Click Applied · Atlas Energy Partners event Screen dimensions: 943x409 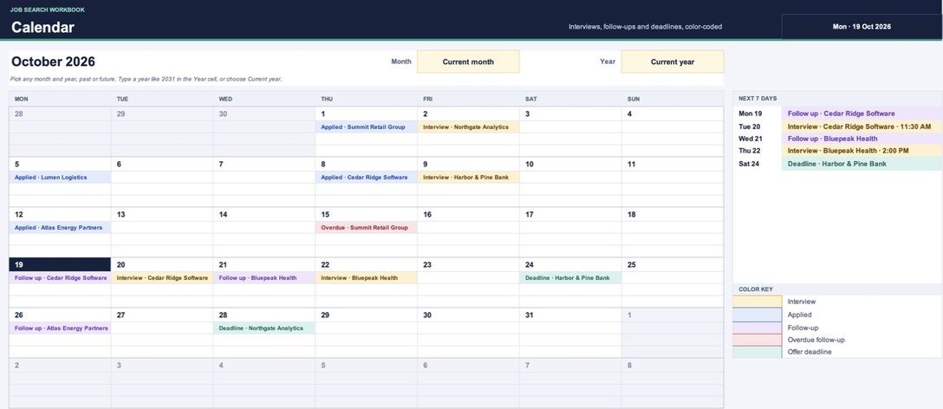[60, 227]
